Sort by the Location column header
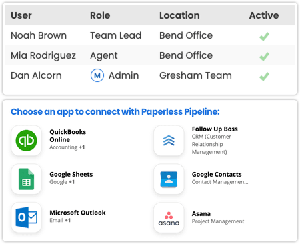 pos(179,15)
